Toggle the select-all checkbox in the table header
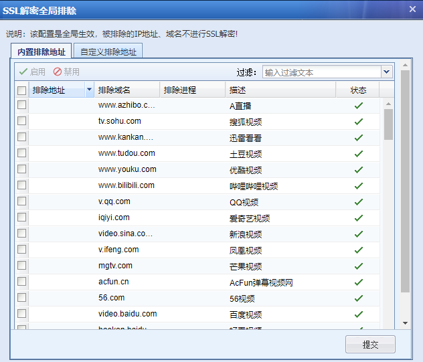 click(22, 90)
